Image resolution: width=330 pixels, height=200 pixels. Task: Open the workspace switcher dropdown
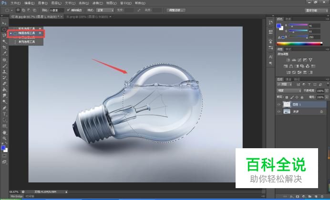tap(316, 10)
